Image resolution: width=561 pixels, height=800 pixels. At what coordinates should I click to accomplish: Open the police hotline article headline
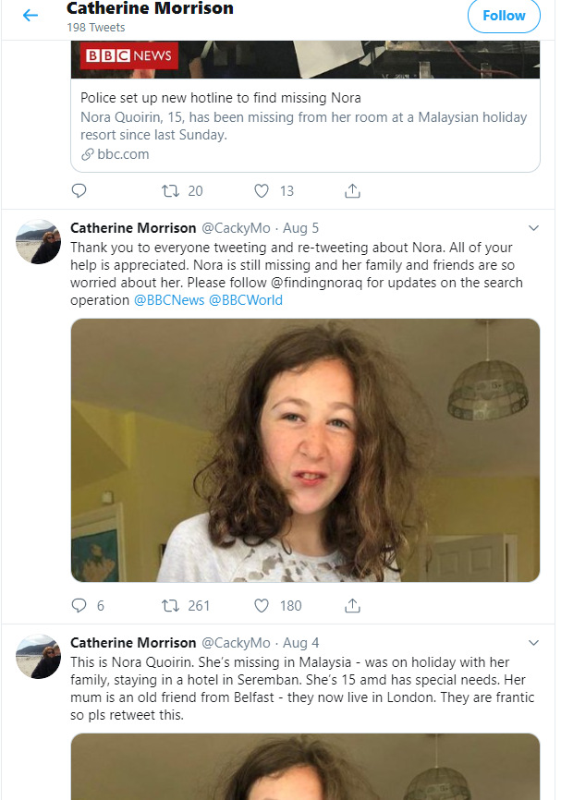coord(220,98)
